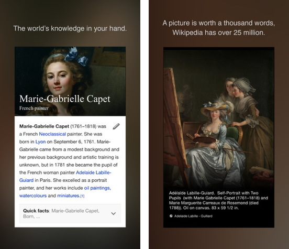Screen dimensions: 289x249
Task: Tap the Self-Portrait with Two Pupils caption
Action: click(218, 200)
